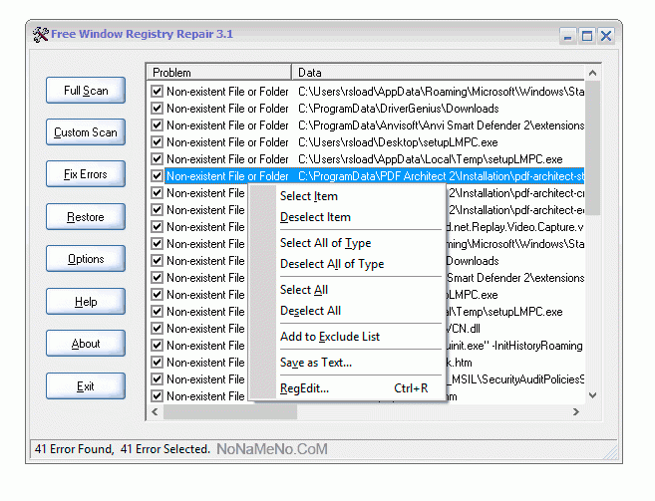Choose Deselect All of Type
The height and width of the screenshot is (501, 655).
(331, 264)
